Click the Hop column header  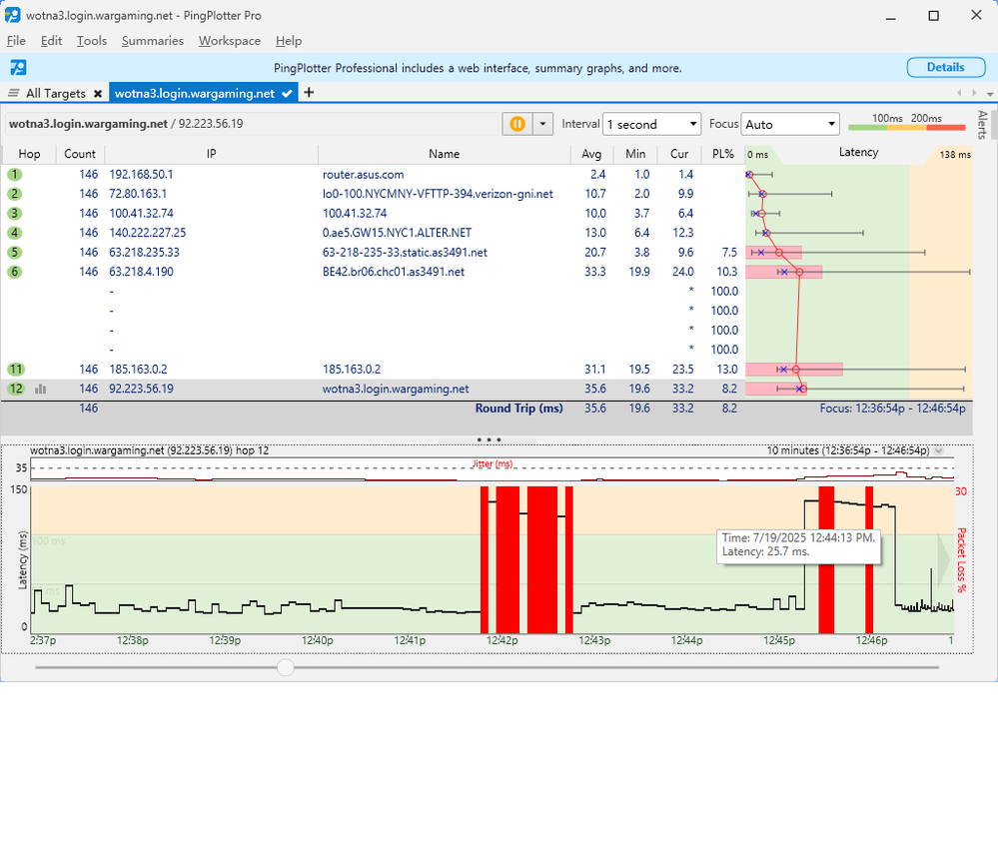click(x=29, y=154)
